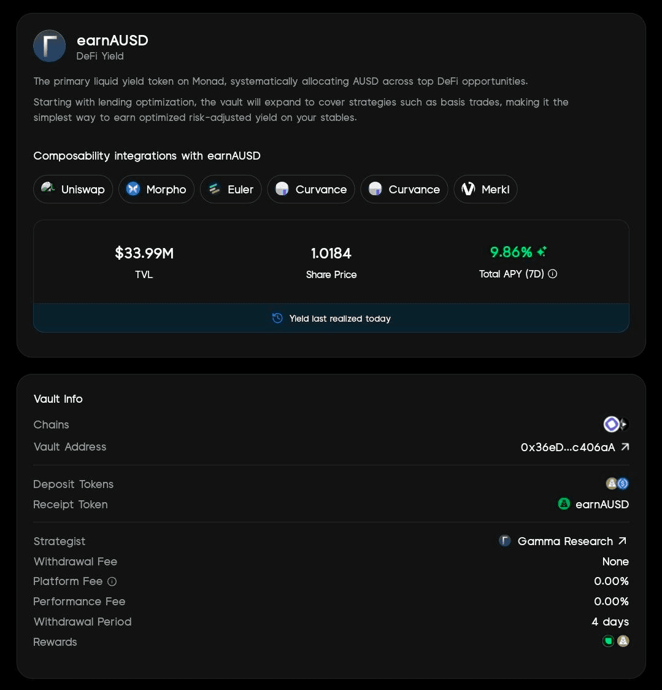Click the green rewards token icon

(609, 641)
